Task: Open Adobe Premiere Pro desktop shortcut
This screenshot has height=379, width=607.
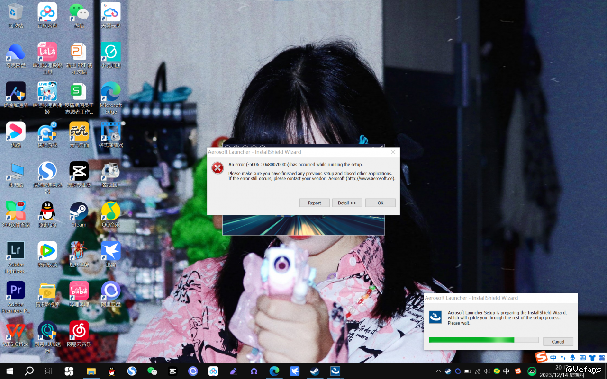Action: (x=16, y=297)
